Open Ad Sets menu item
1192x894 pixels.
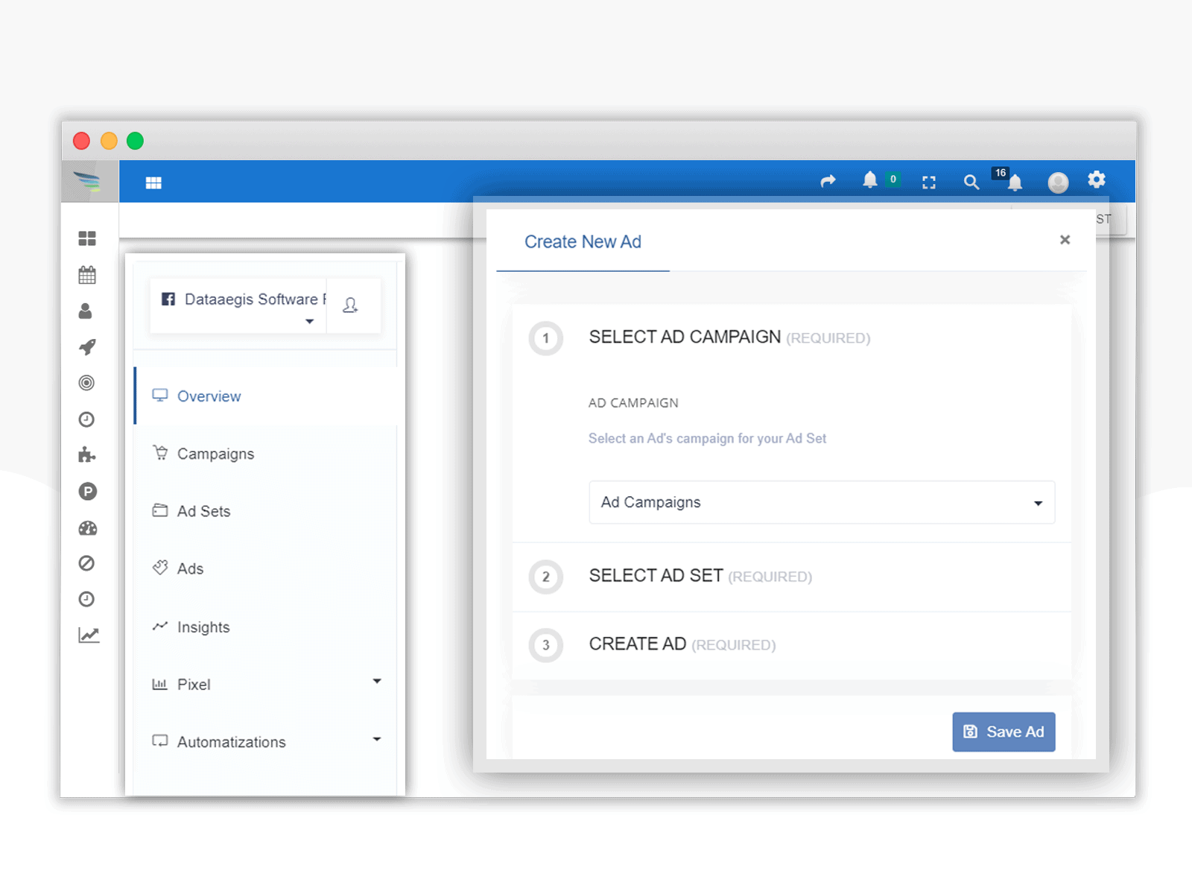tap(266, 511)
